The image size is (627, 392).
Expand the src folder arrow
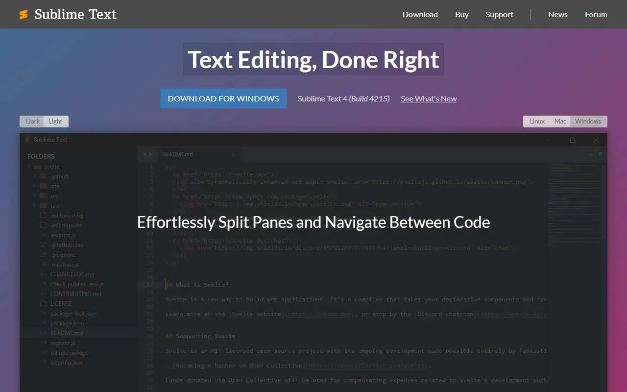[35, 196]
